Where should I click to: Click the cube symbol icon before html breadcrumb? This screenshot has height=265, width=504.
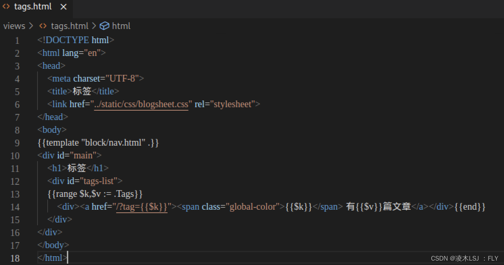point(105,26)
